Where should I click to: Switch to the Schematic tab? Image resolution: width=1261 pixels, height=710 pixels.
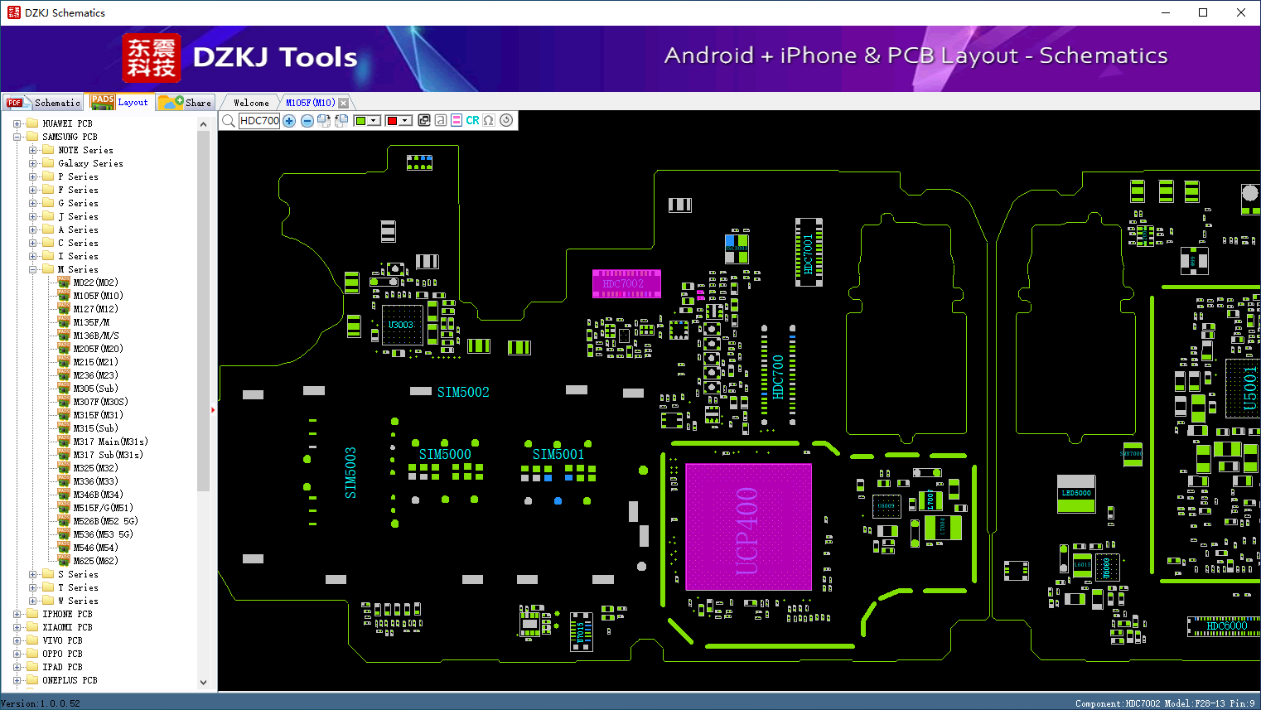tap(43, 103)
